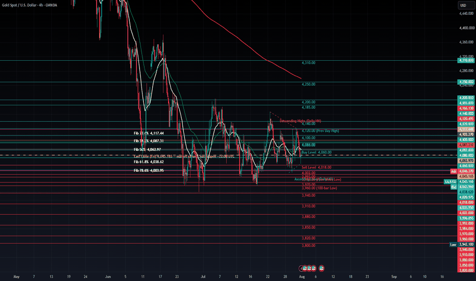The image size is (476, 281).
Task: Select the Fib 78.6% 4,003.95 label
Action: (x=149, y=171)
